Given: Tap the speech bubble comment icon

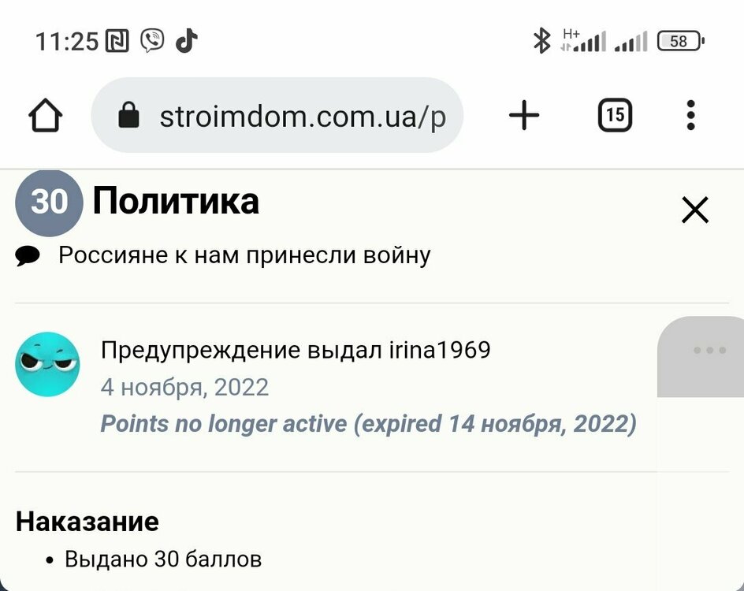Looking at the screenshot, I should 28,255.
